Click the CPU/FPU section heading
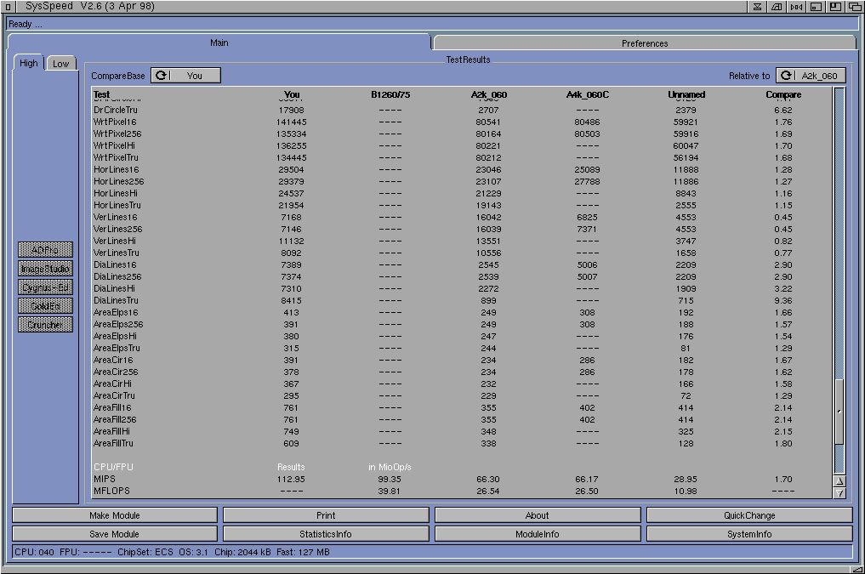Screen dimensions: 865x574 (x=113, y=467)
